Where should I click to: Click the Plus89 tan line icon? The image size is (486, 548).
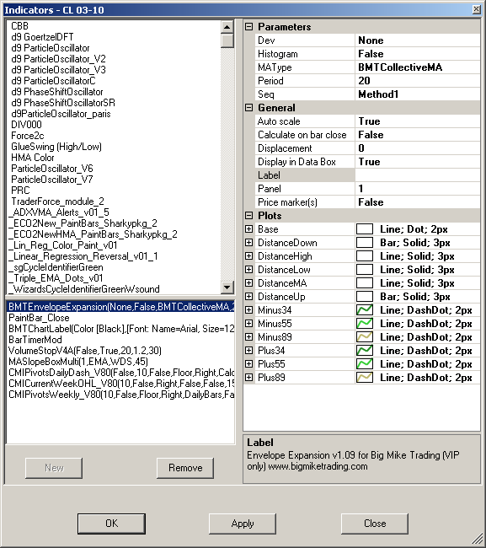coord(365,378)
